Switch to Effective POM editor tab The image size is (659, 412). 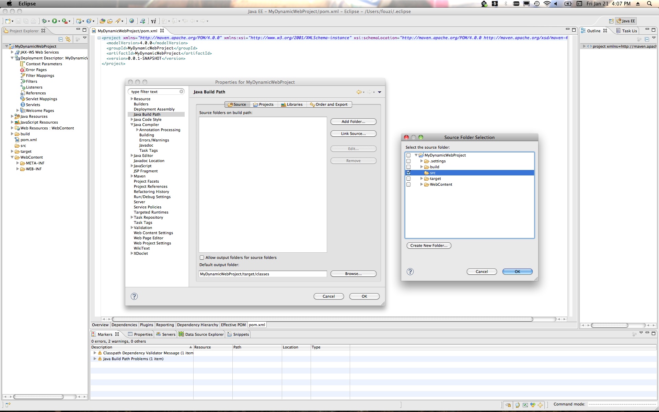point(233,325)
